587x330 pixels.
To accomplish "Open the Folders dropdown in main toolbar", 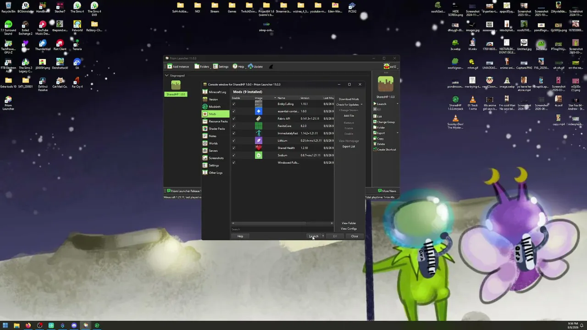I will 202,66.
